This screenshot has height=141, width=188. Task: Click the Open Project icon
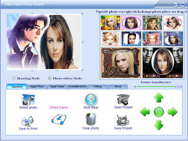click(x=123, y=100)
